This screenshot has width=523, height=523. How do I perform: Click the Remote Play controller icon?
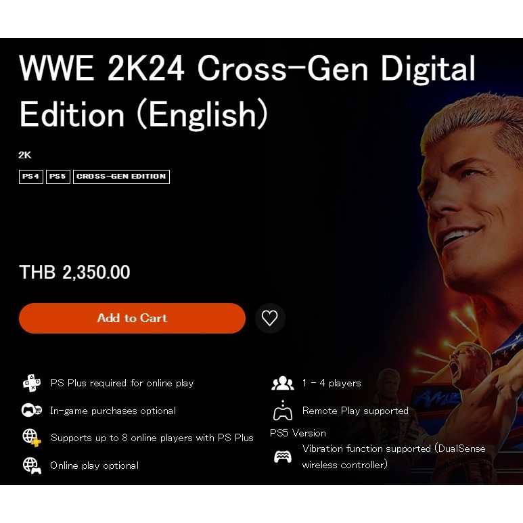(283, 410)
